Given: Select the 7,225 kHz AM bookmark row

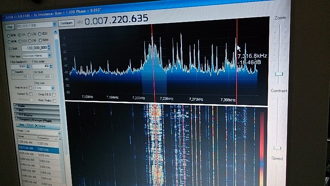Looking at the screenshot, I should tap(38, 143).
